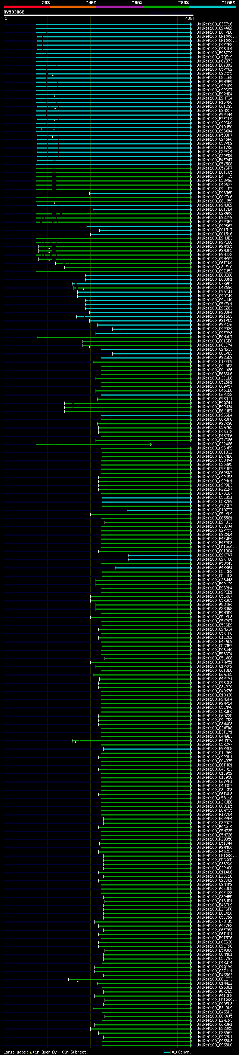
Task: Choose the UniRef100_Q945R0 entry
Action: (x=214, y=140)
